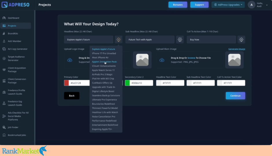272x156 pixels.
Task: Select suggestion Apple Watch Series 11
Action: (x=103, y=70)
